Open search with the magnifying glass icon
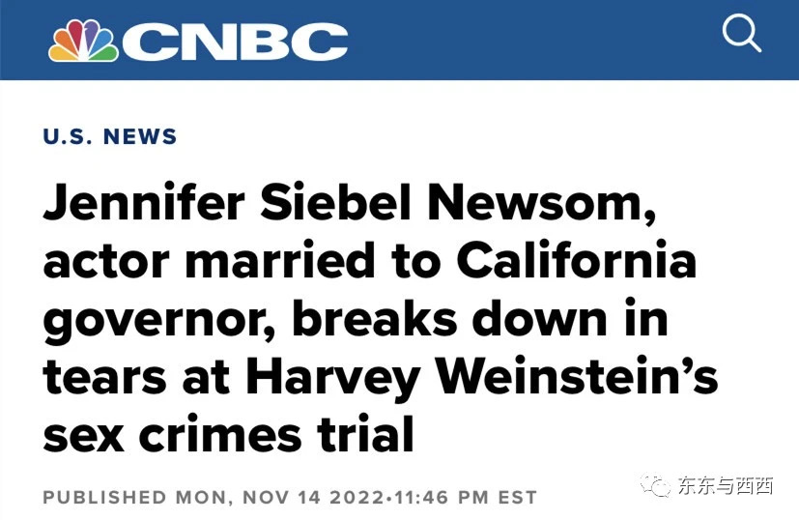Screen dimensions: 799x520 [741, 34]
